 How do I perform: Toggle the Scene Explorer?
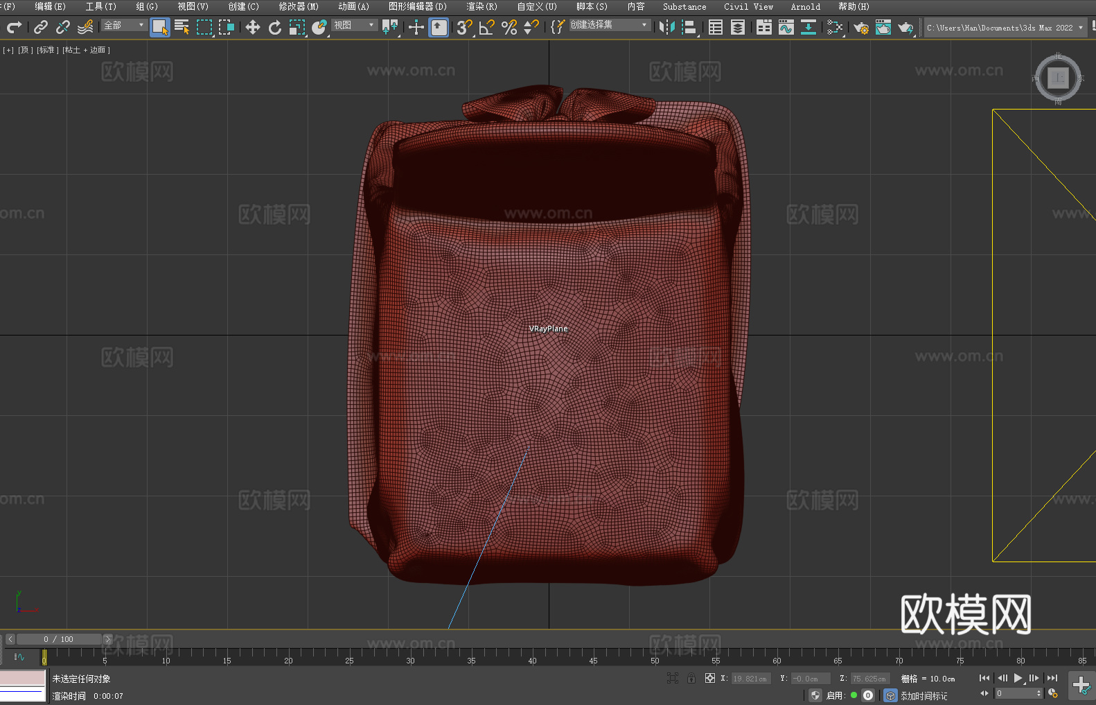716,27
